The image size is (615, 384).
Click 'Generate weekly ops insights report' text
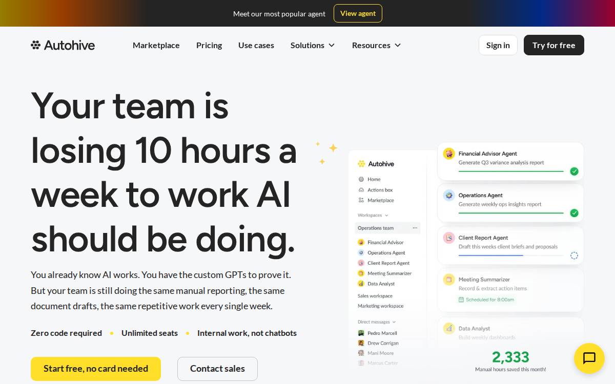click(x=500, y=204)
